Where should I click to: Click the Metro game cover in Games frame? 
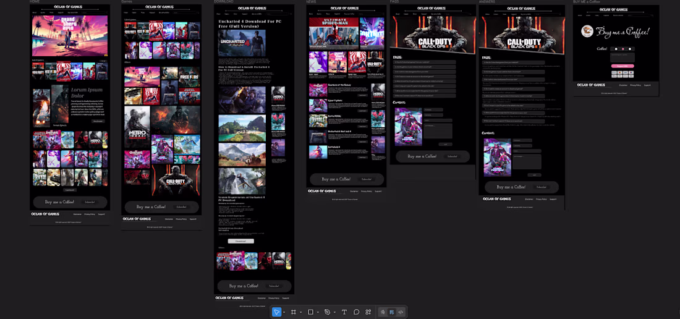137,127
